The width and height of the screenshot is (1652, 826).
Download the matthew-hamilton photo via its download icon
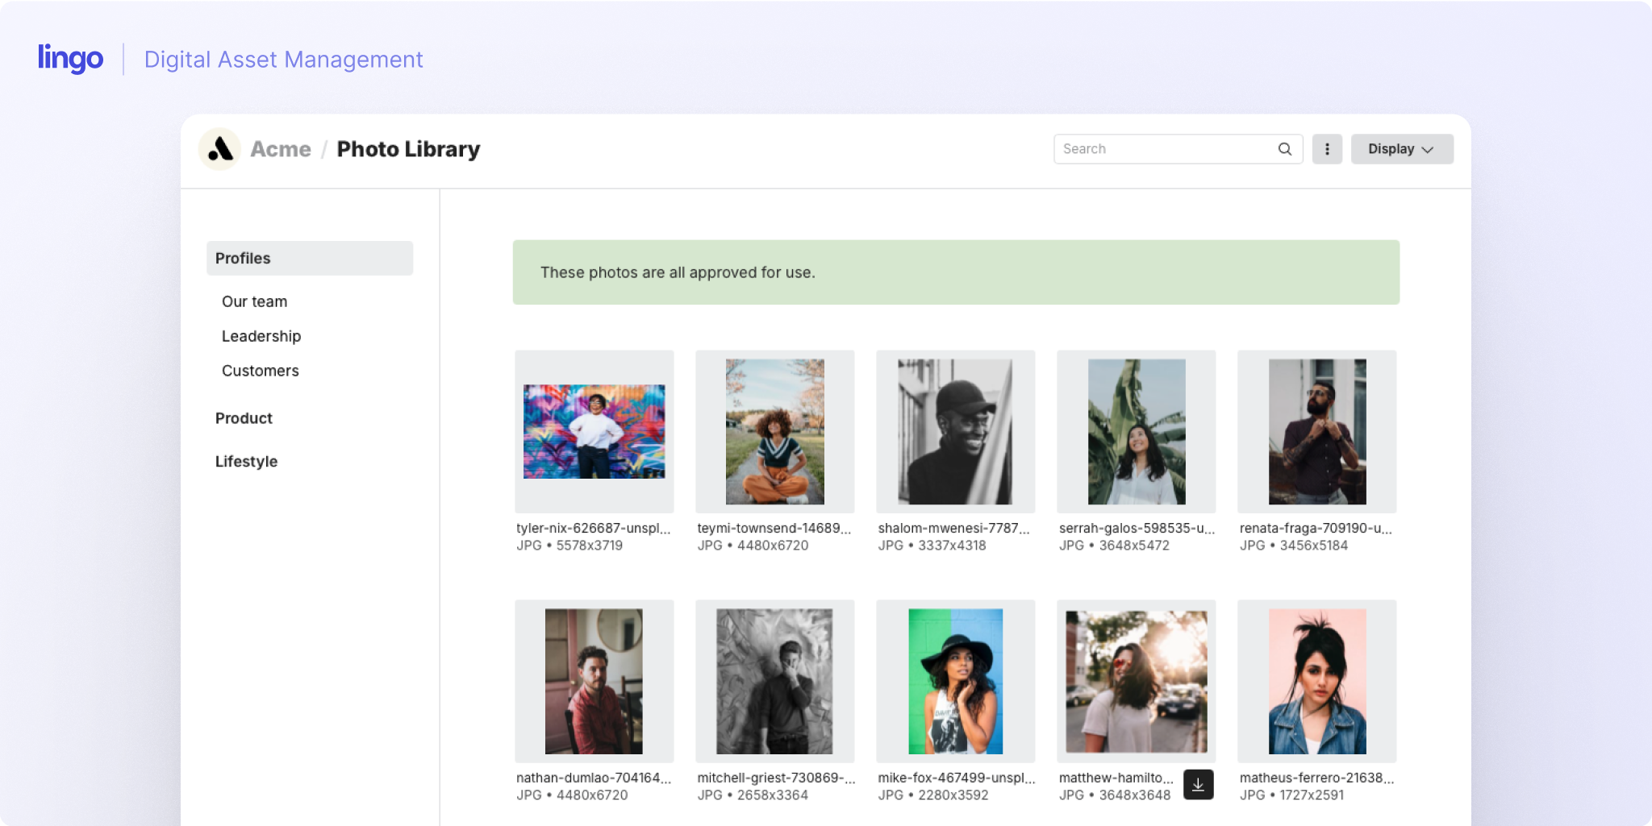click(x=1199, y=784)
